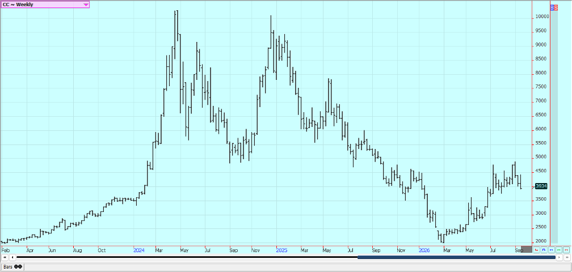Click the 3934 current price label
The width and height of the screenshot is (572, 272).
tap(542, 186)
